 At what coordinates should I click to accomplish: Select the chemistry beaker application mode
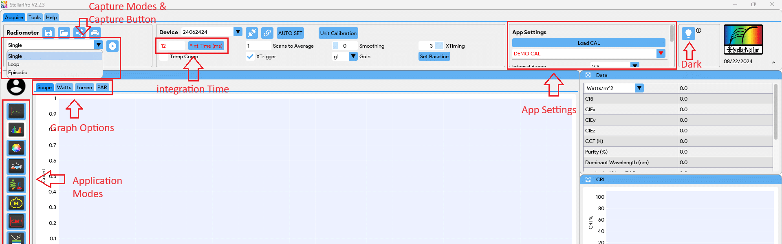(x=16, y=166)
